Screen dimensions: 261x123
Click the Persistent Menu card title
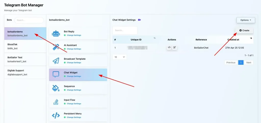(x=73, y=114)
